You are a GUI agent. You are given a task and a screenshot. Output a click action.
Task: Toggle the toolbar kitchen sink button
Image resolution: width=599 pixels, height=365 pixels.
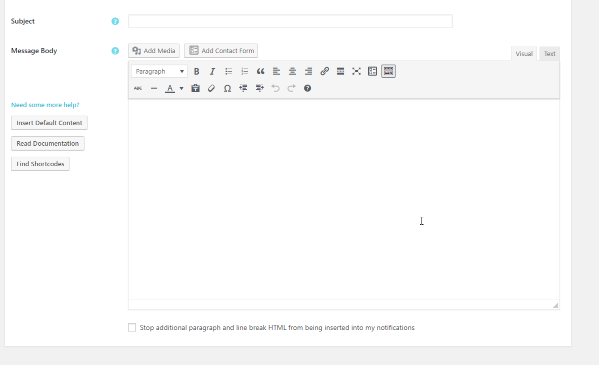click(388, 72)
